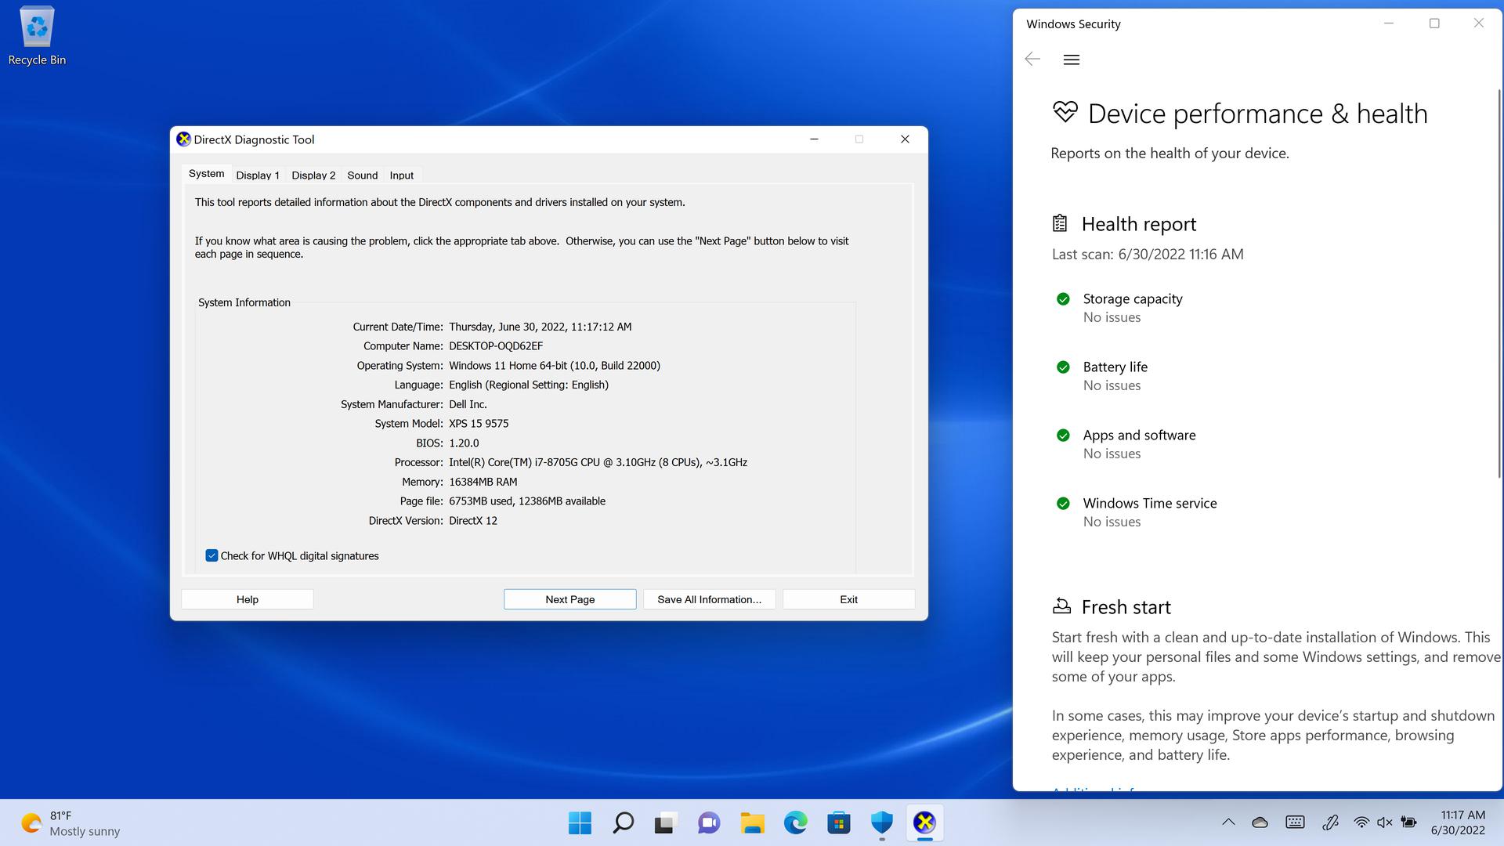The image size is (1504, 846).
Task: Click the processor value i7-8705G text
Action: (x=598, y=463)
